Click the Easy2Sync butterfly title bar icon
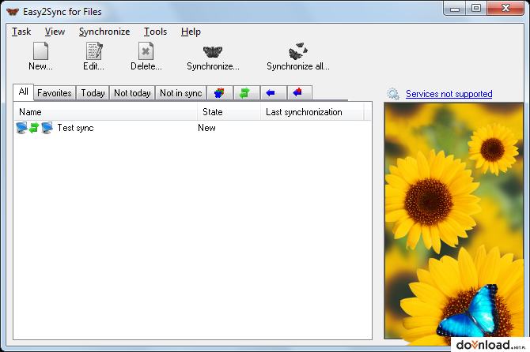The width and height of the screenshot is (530, 352). pos(13,12)
